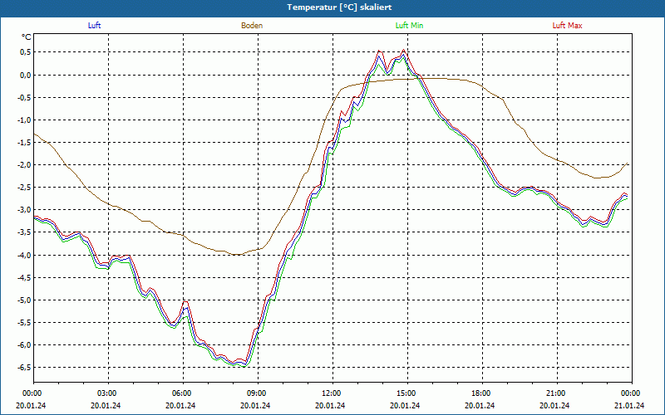Click the '00:00' time label above '21.01.24'
Screen dimensions: 665x415
tap(629, 393)
